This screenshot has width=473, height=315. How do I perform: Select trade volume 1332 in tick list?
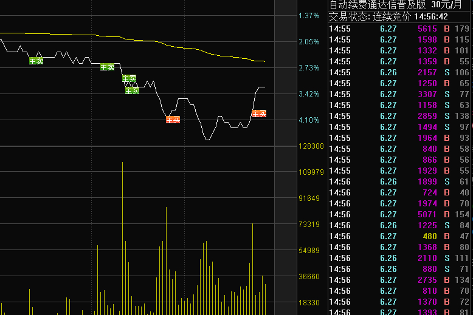[427, 50]
